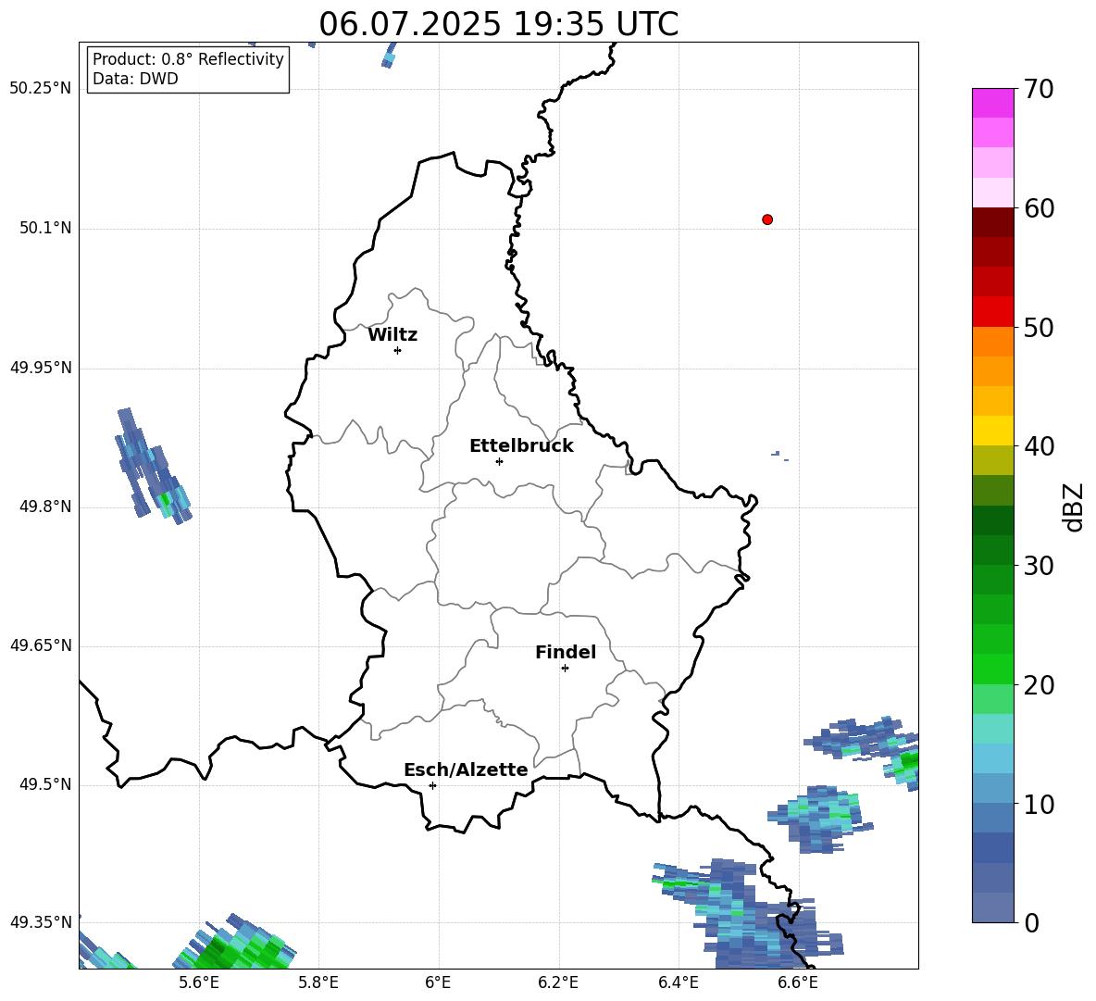1096x1001 pixels.
Task: Click the 30 colorbar tick label
Action: (x=1039, y=566)
